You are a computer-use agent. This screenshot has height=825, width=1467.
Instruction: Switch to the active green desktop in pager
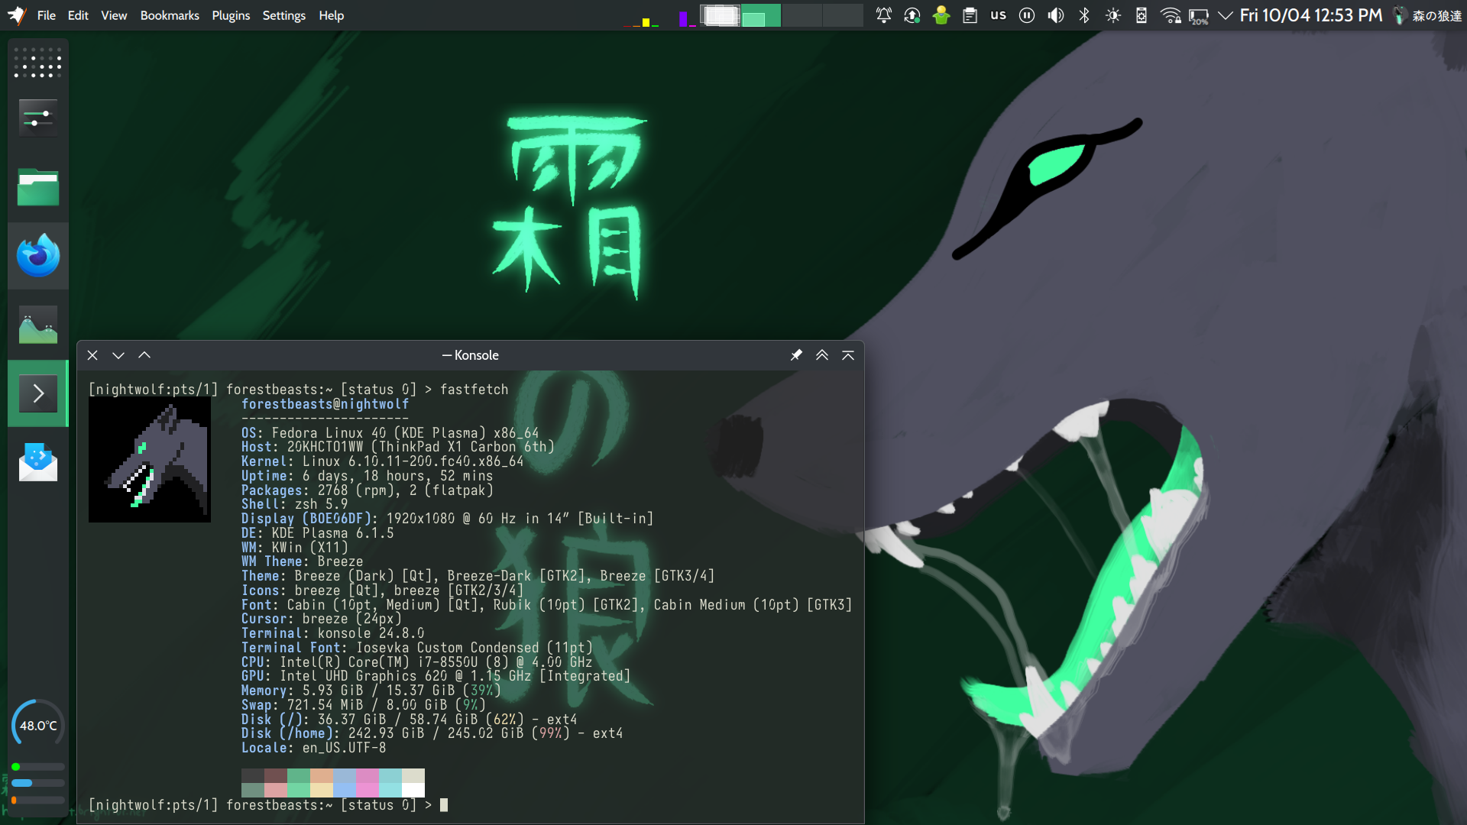tap(761, 15)
